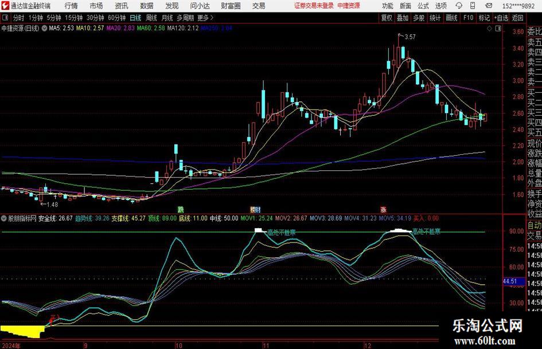Open the 财富圈 menu
The height and width of the screenshot is (349, 542).
(231, 6)
